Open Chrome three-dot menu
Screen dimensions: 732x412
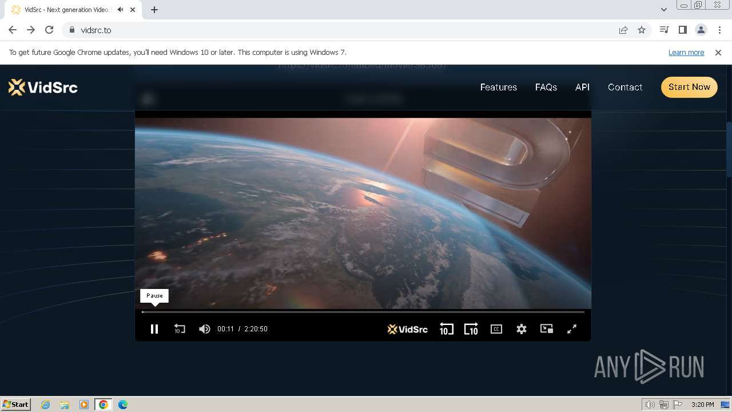719,30
